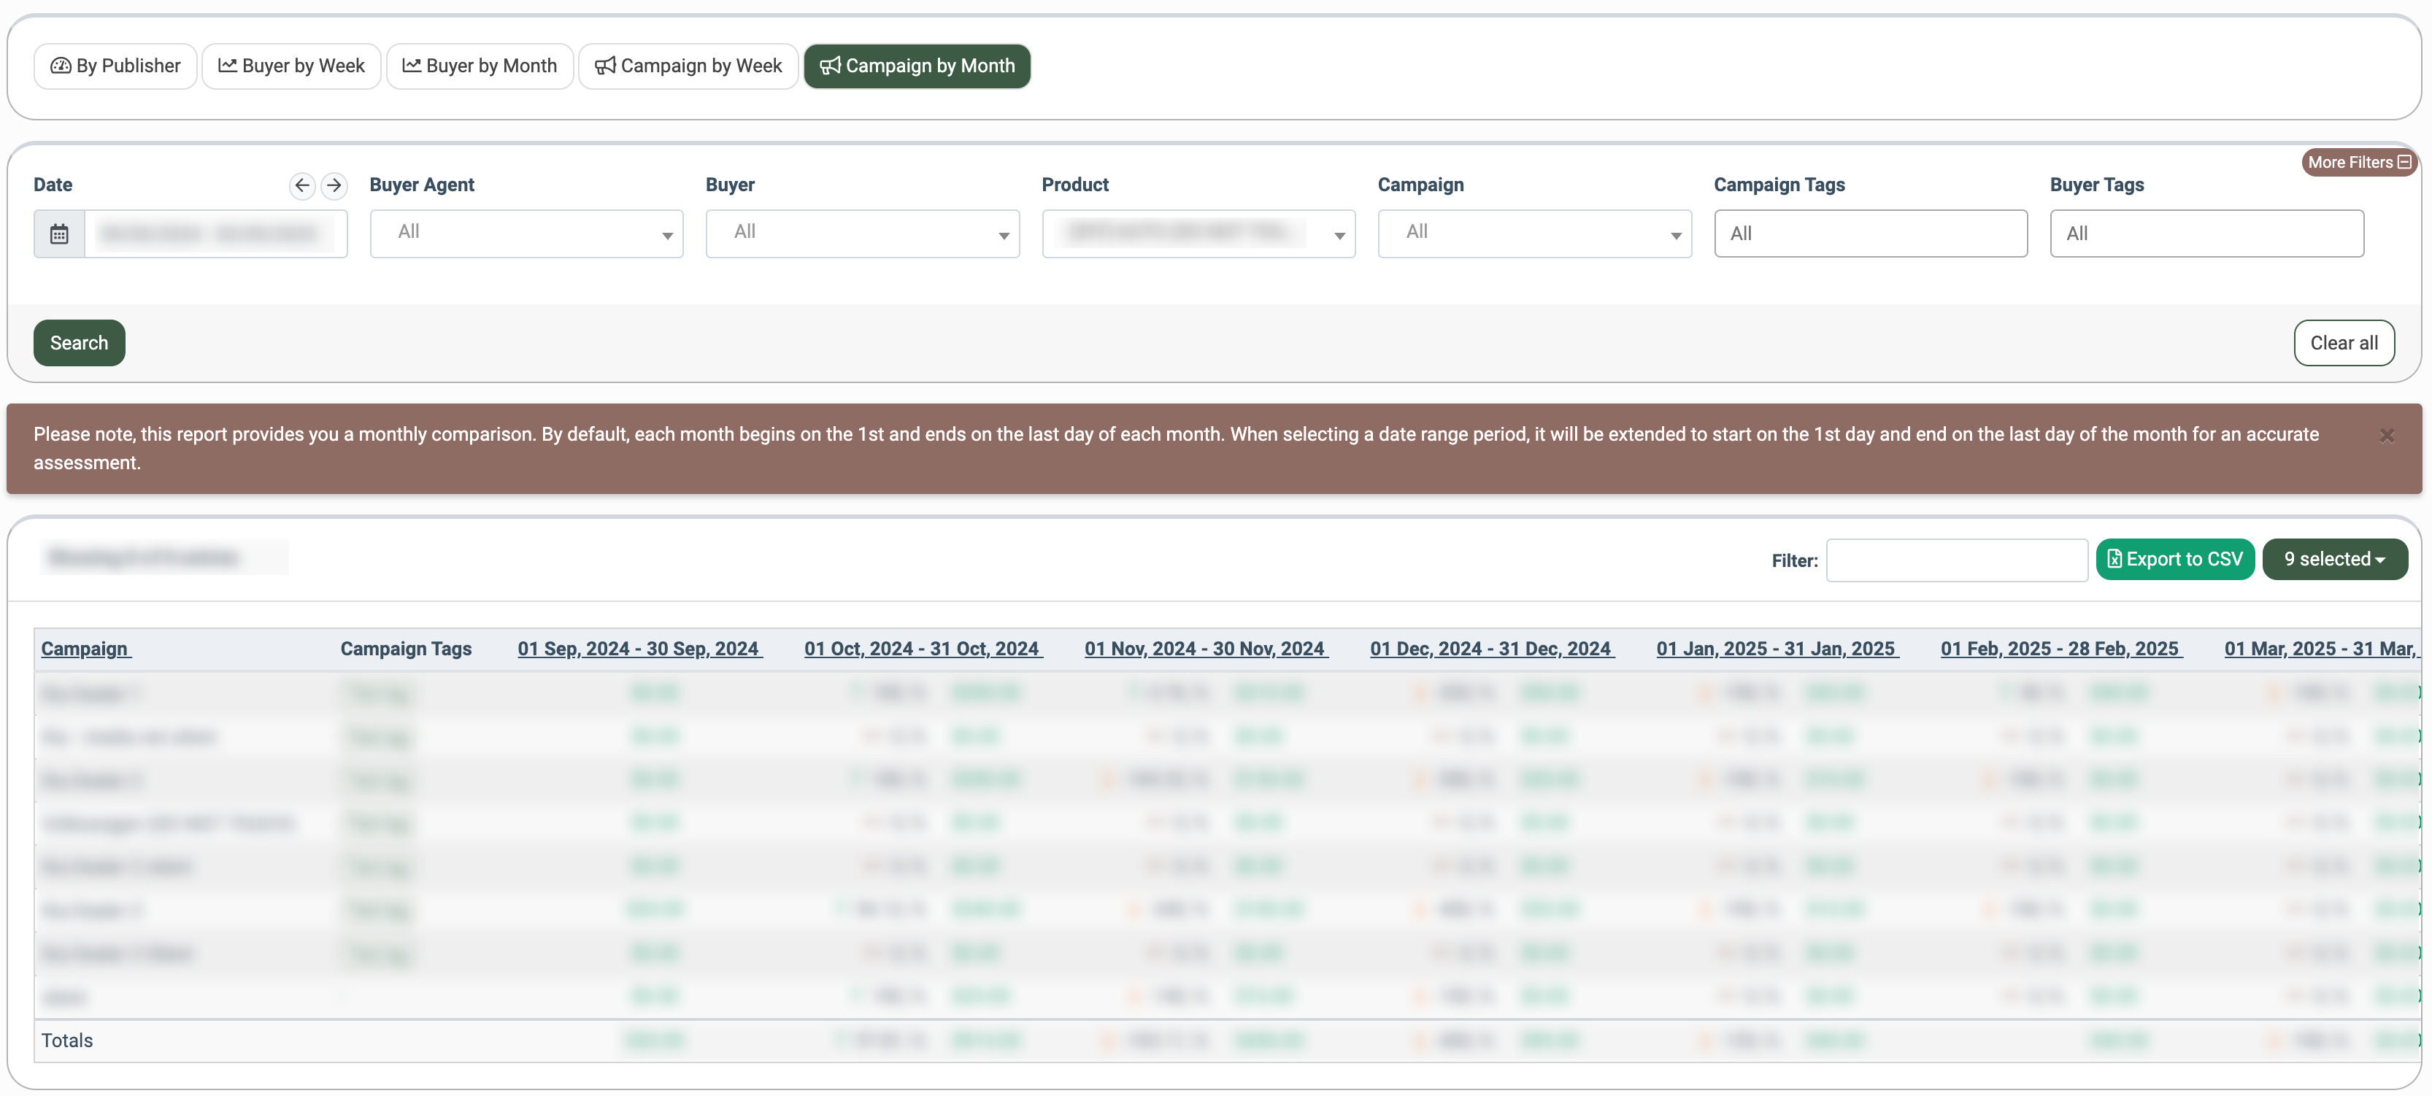This screenshot has width=2432, height=1096.
Task: Open the Buyer Agent dropdown
Action: pos(526,234)
